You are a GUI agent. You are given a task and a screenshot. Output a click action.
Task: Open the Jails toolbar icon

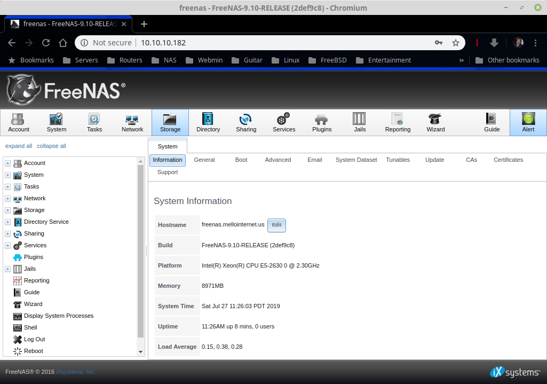[359, 122]
